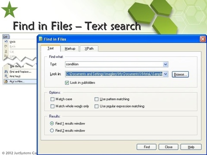Click the Cut scissors icon
The height and width of the screenshot is (155, 207).
point(6,51)
